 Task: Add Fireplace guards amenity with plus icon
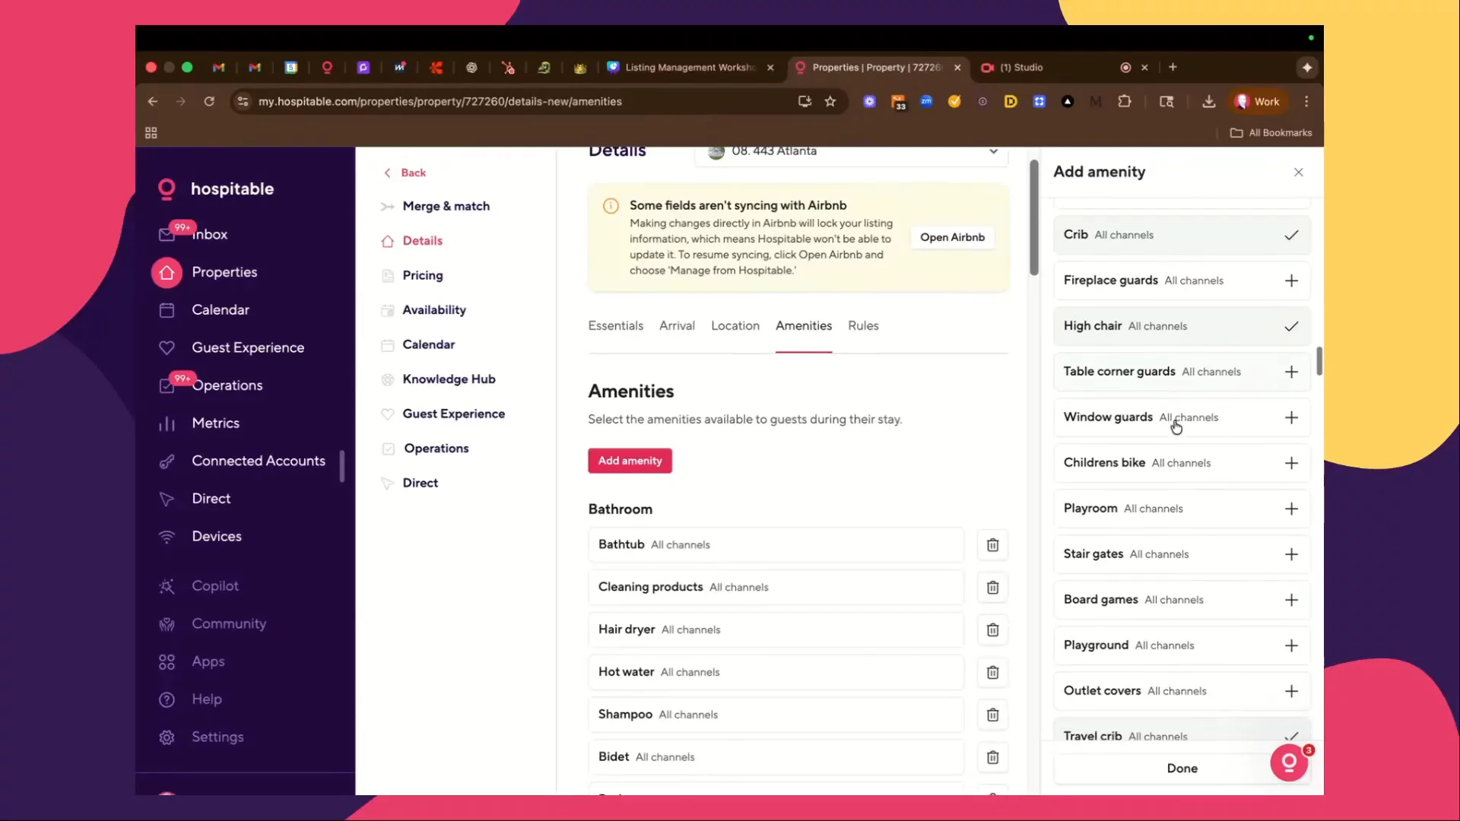coord(1291,281)
